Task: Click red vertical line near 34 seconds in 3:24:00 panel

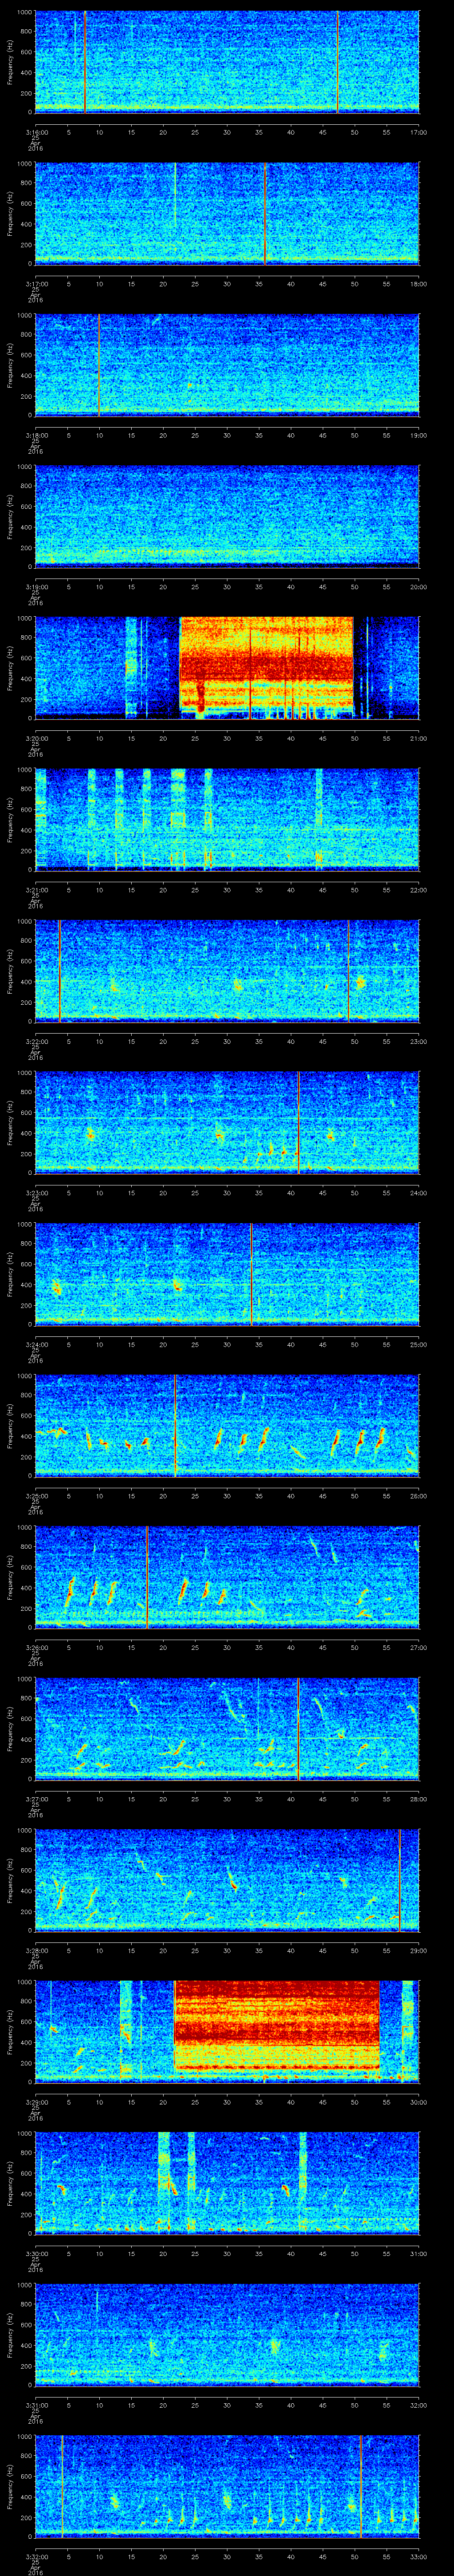Action: (251, 1274)
